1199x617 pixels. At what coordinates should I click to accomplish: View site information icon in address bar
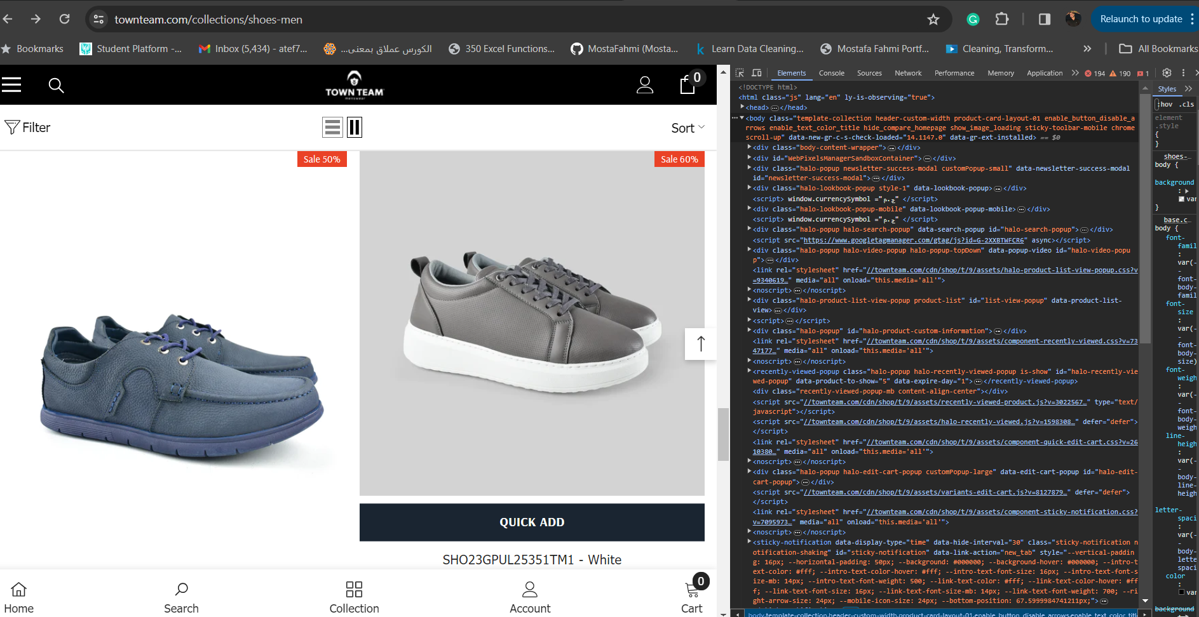point(98,19)
